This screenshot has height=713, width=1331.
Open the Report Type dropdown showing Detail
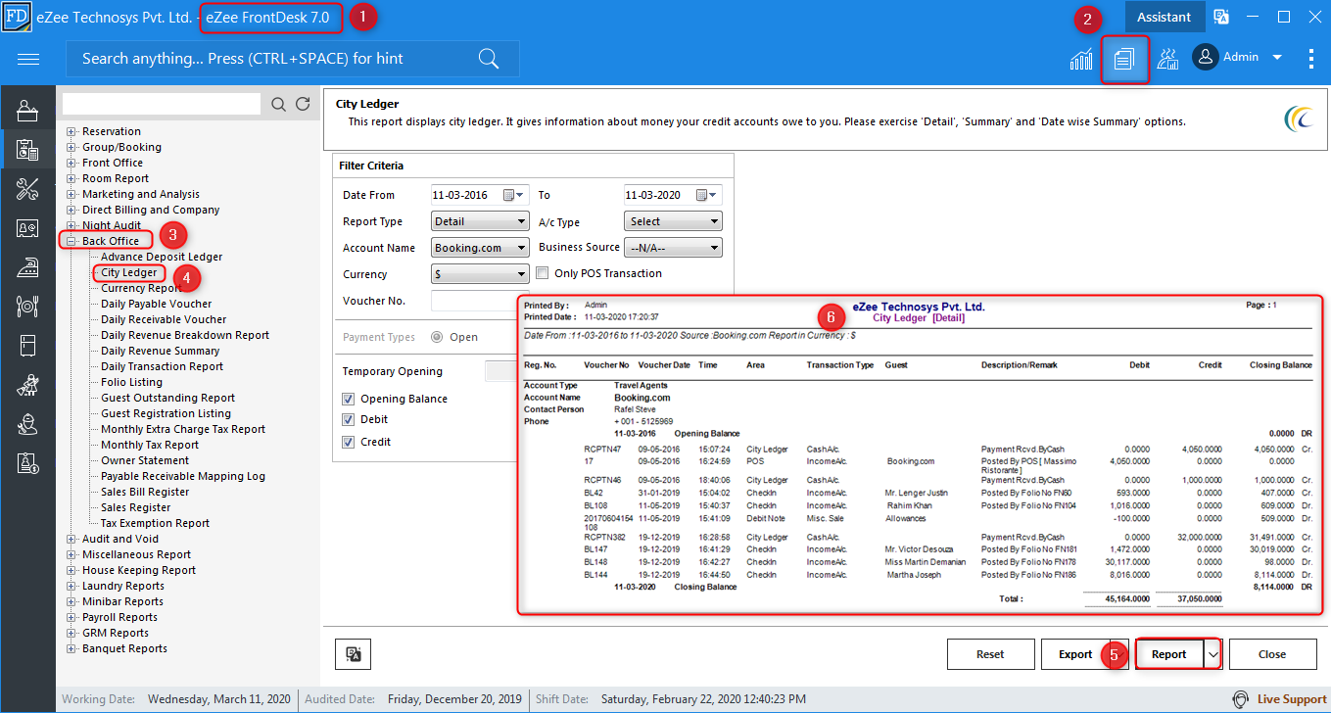point(480,221)
